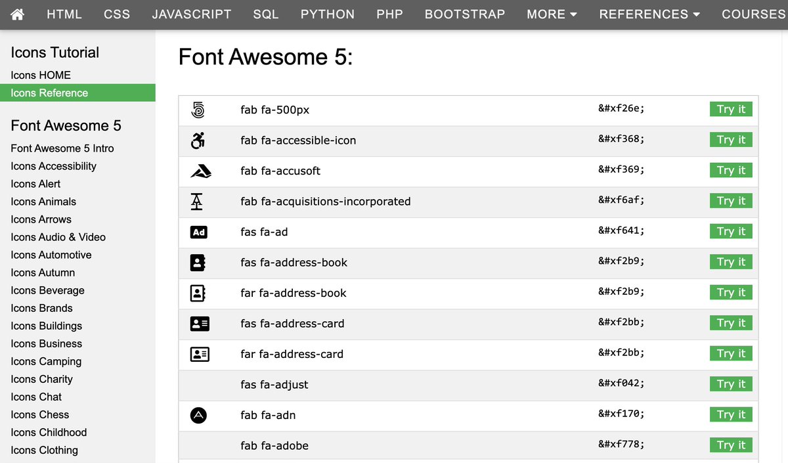This screenshot has width=788, height=463.
Task: Click the solid address-book icon
Action: (x=198, y=262)
